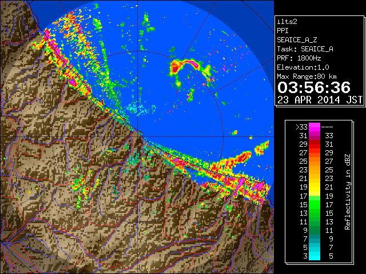Select the '23 APR 2014 JST' date
366x274 pixels.
[x=320, y=100]
